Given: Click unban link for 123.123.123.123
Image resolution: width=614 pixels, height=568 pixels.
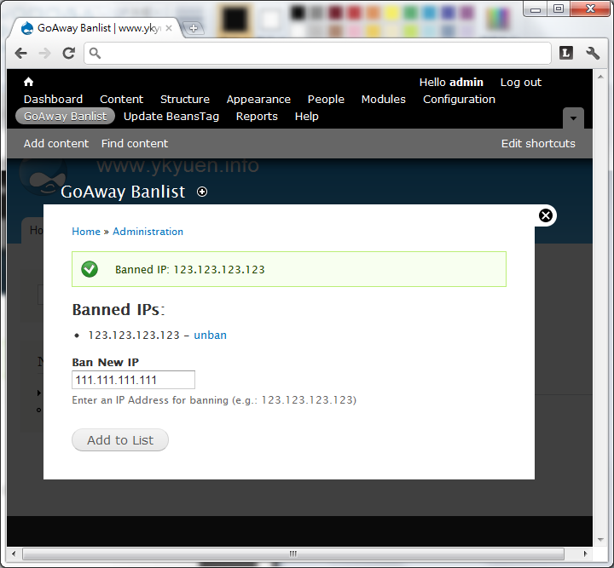Looking at the screenshot, I should tap(210, 335).
